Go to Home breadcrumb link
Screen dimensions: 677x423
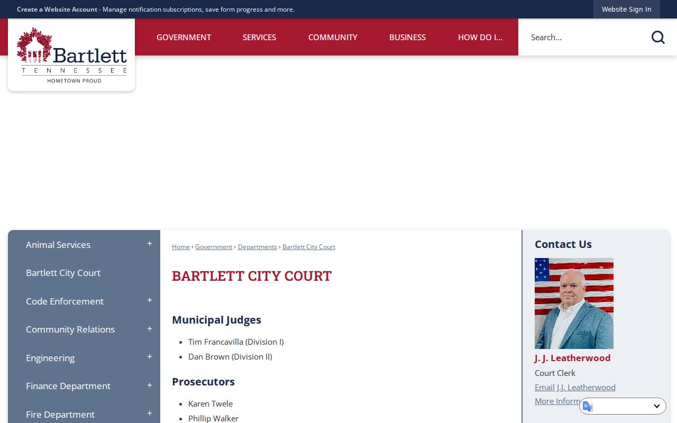pos(181,247)
